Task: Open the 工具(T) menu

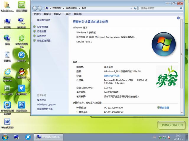Action: (68, 14)
